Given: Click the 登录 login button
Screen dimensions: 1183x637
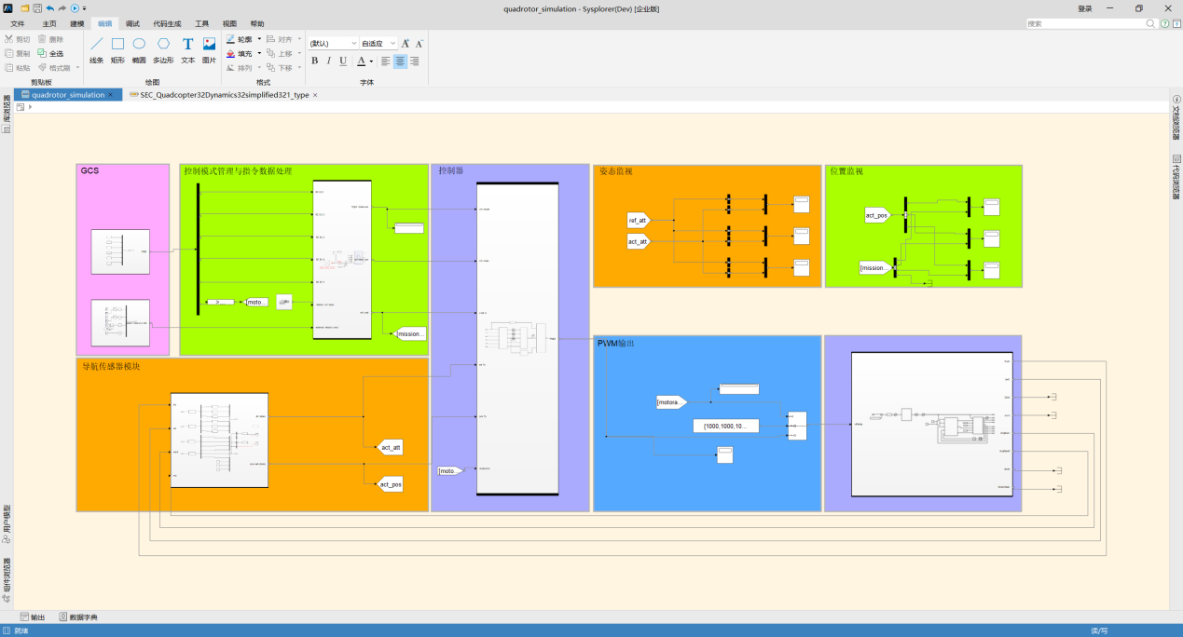Looking at the screenshot, I should (x=1084, y=8).
